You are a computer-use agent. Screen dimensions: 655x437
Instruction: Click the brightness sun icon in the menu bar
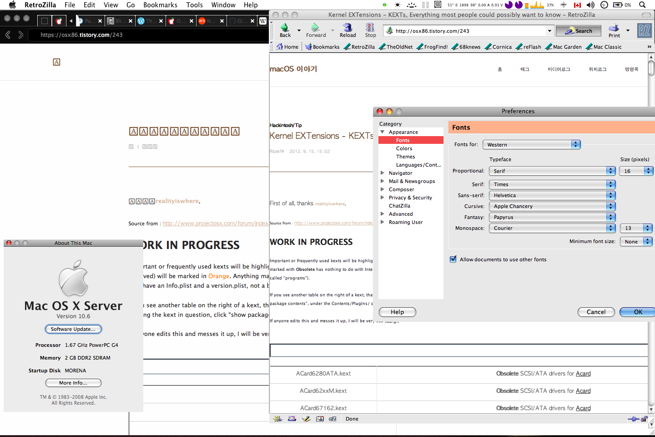coord(398,5)
